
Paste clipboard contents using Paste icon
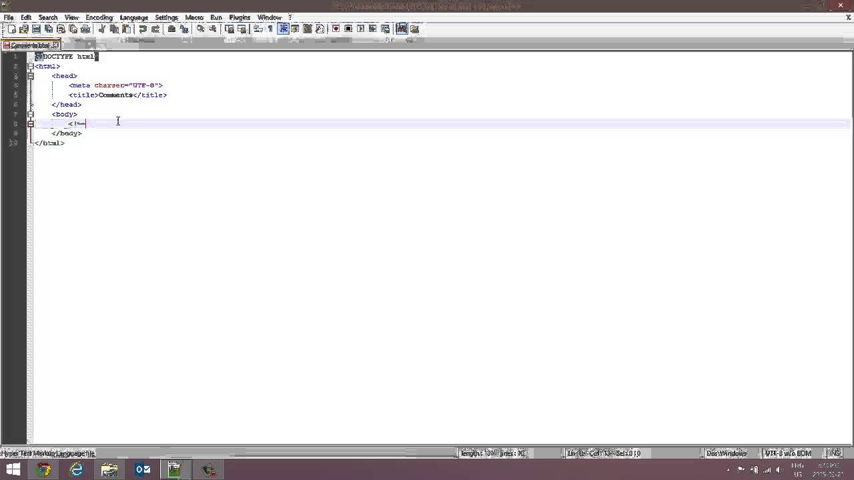[x=127, y=29]
